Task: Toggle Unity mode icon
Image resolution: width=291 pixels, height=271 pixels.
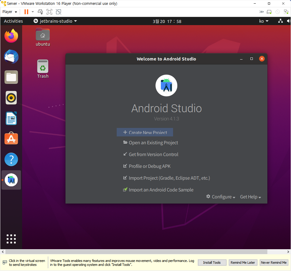Action: tap(59, 12)
